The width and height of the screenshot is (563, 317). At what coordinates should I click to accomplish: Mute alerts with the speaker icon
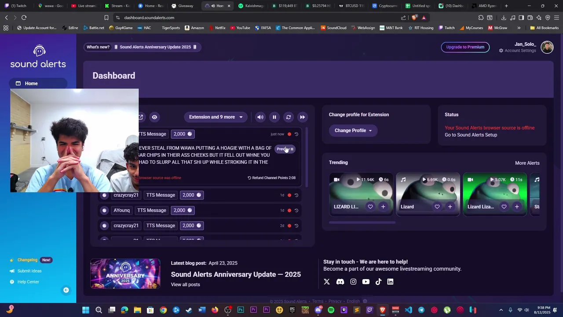260,117
